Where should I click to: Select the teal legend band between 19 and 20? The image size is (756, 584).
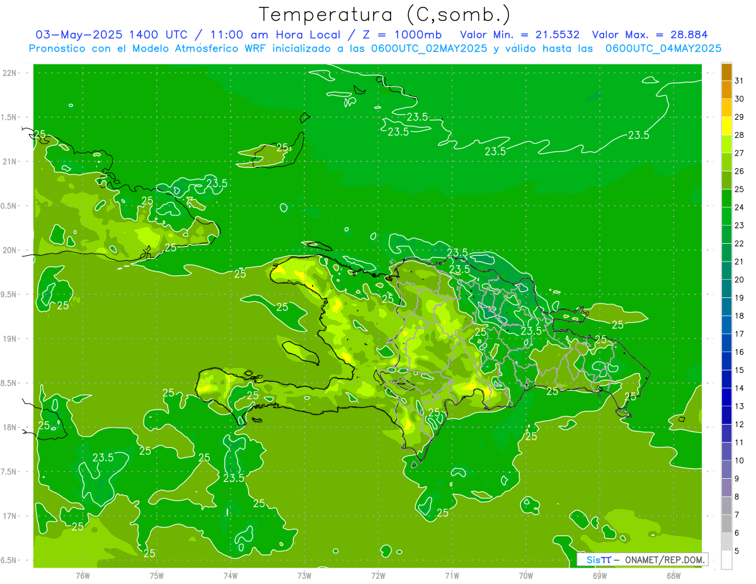pyautogui.click(x=726, y=289)
